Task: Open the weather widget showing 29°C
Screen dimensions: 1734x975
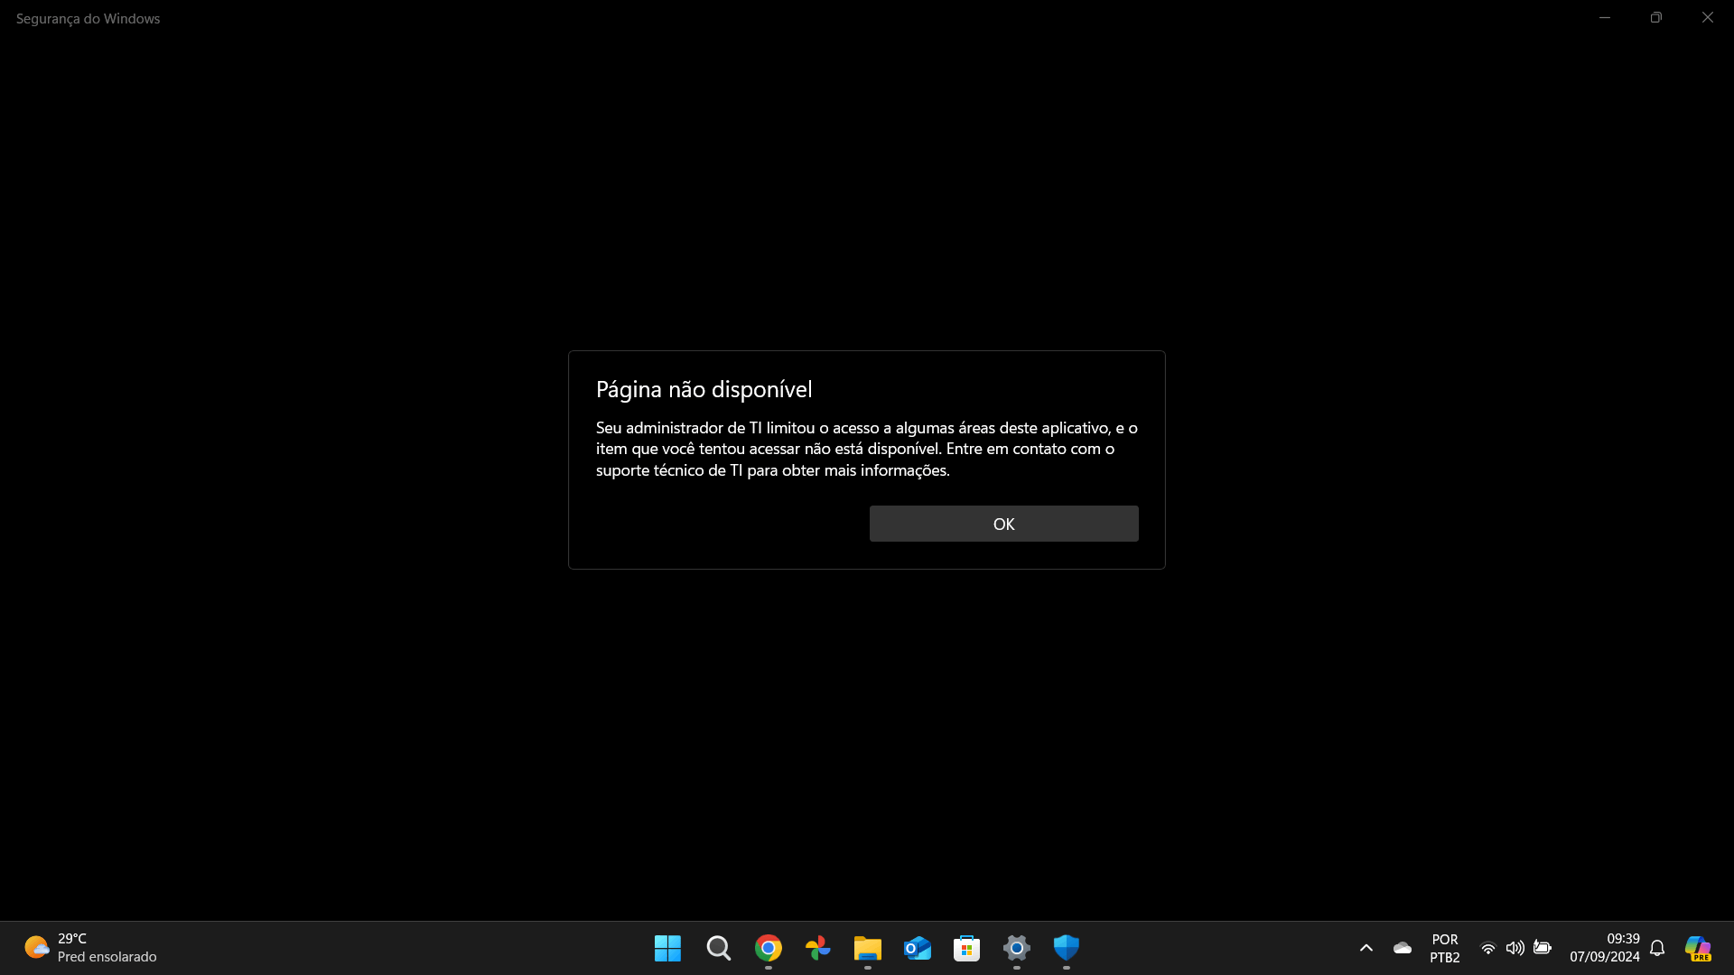Action: tap(90, 948)
